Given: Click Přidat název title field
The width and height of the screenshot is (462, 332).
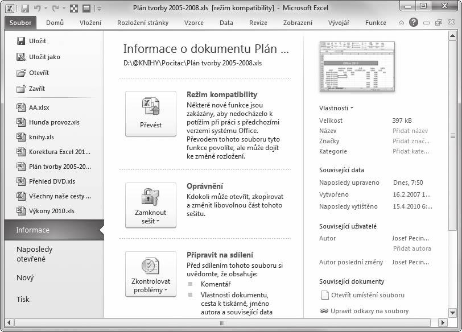Looking at the screenshot, I should pyautogui.click(x=410, y=131).
